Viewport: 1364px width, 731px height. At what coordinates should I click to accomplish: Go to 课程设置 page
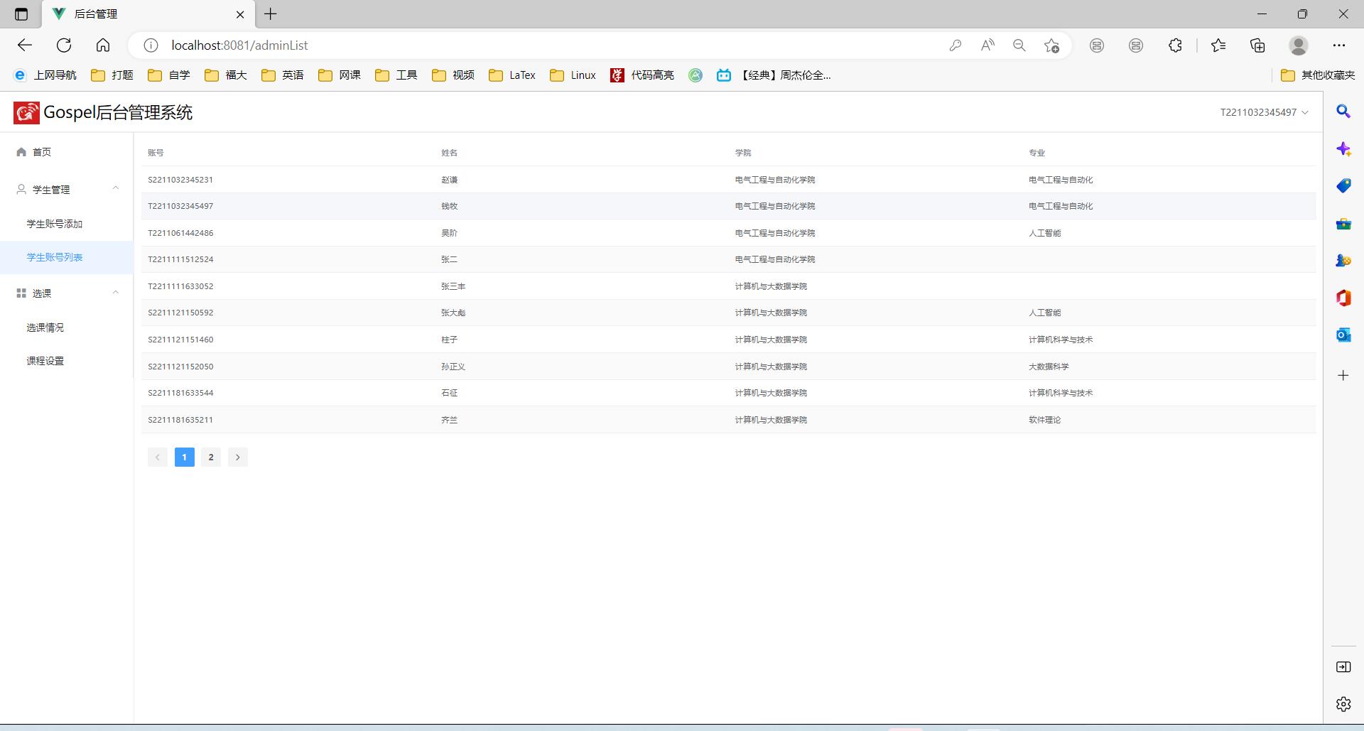pos(45,361)
